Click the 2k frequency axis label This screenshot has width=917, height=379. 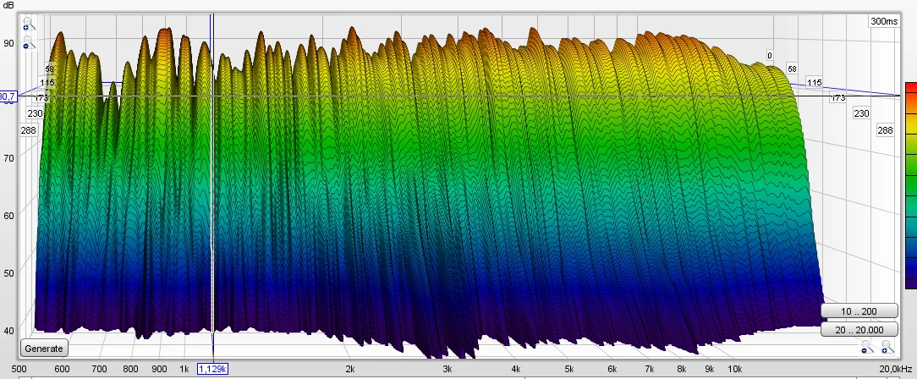(x=349, y=369)
